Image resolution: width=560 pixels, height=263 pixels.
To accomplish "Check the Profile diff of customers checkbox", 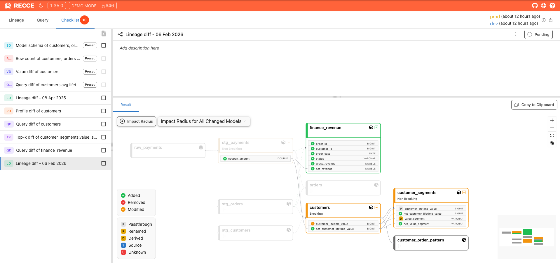I will [x=104, y=111].
